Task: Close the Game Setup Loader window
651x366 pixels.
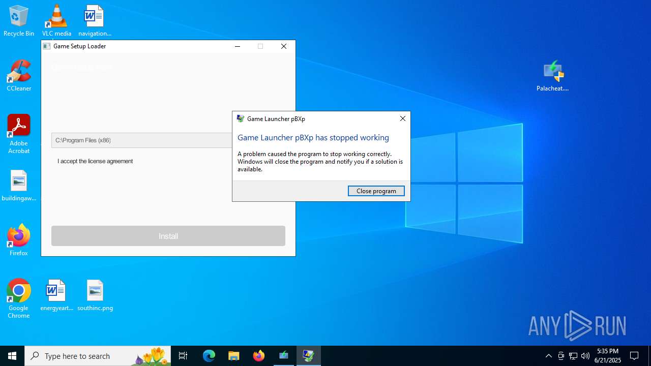Action: 284,46
